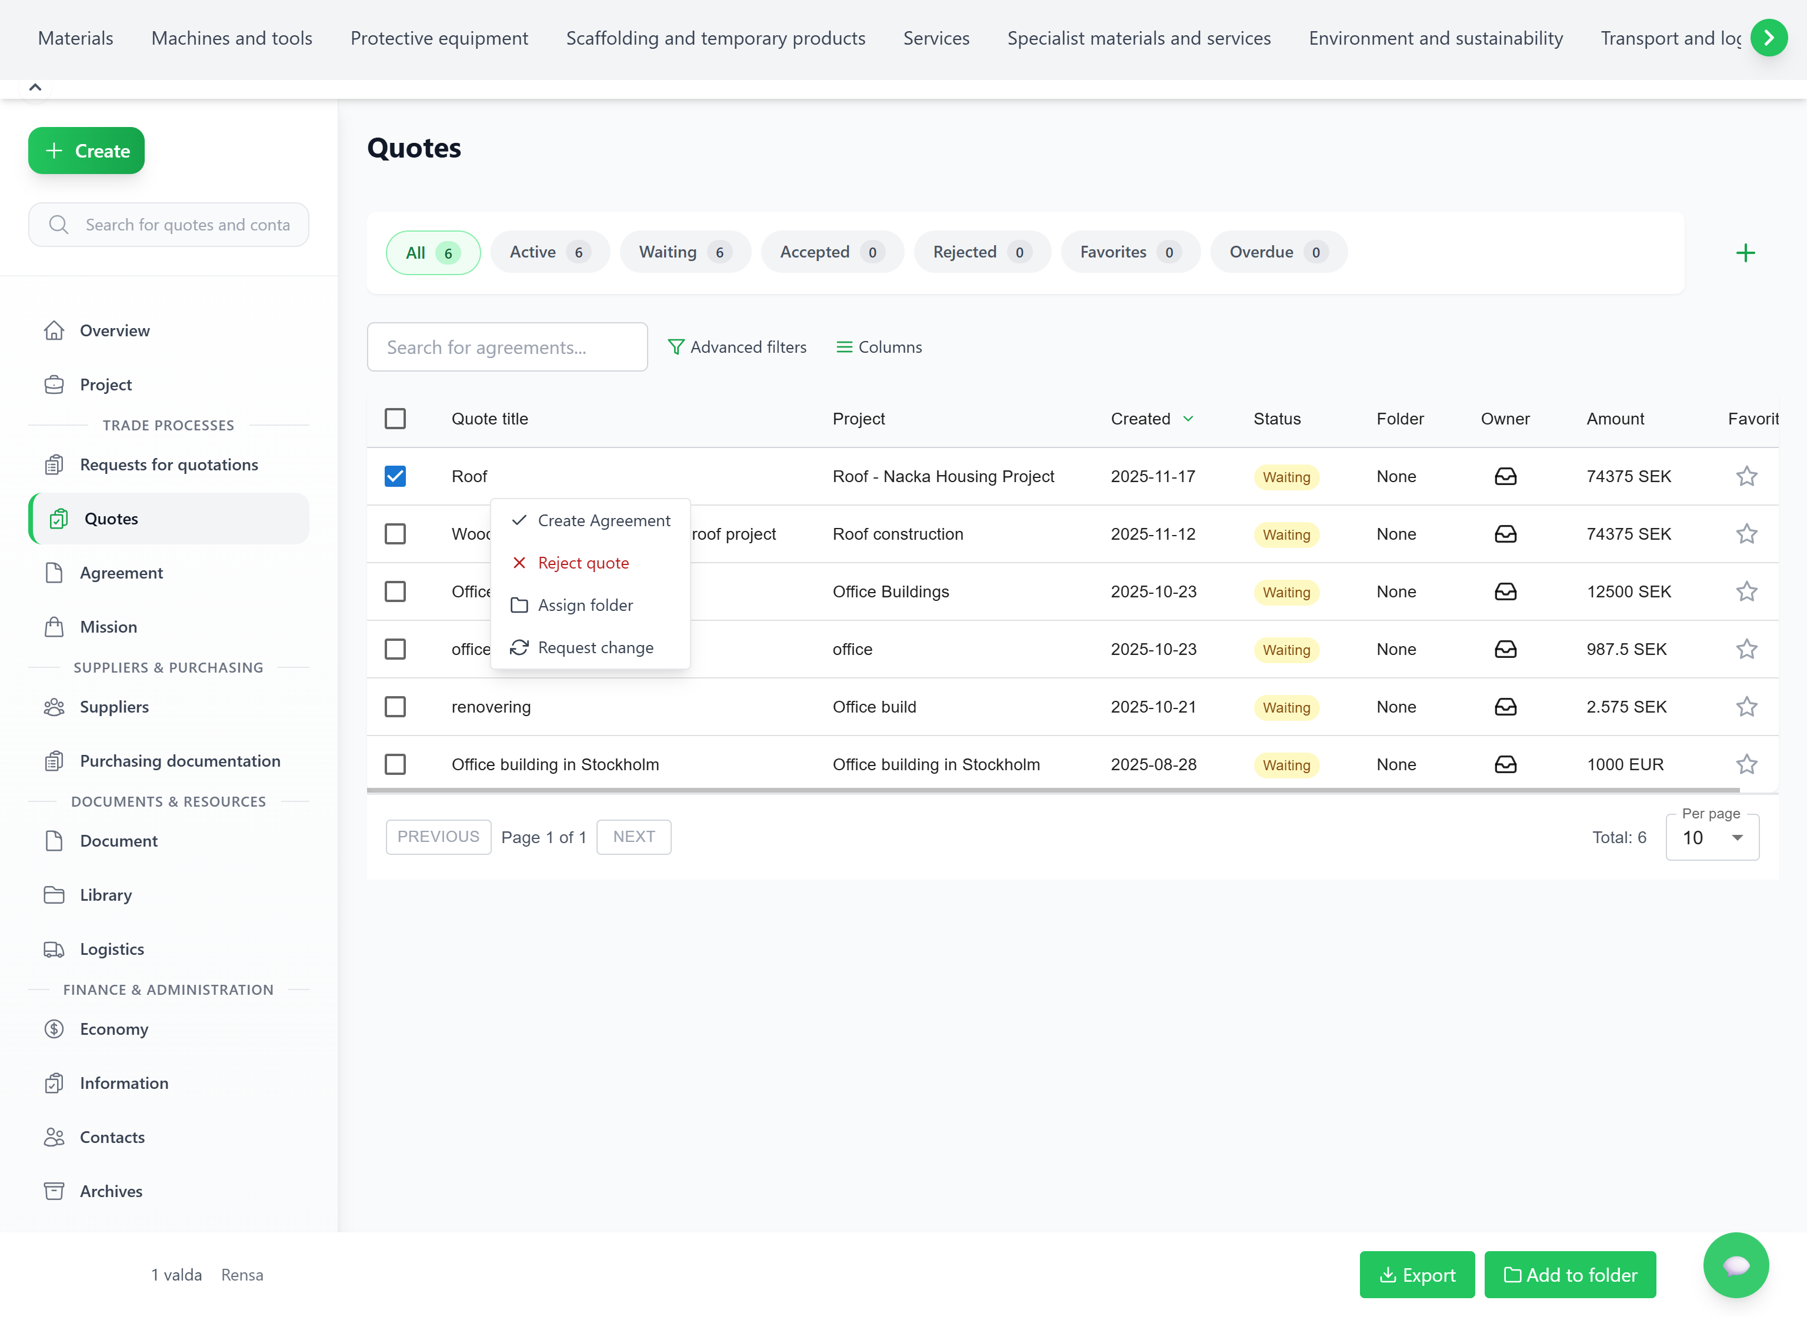Tick the select-all checkbox in header

395,419
